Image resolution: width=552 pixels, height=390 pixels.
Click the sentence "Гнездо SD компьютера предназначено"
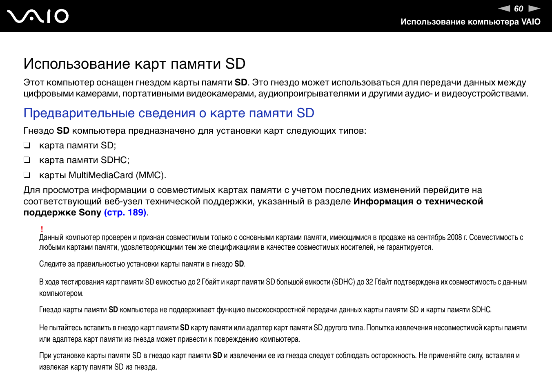tap(195, 131)
